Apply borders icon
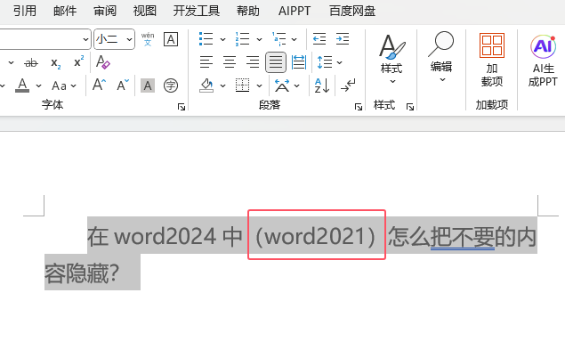This screenshot has width=565, height=350. tap(243, 85)
